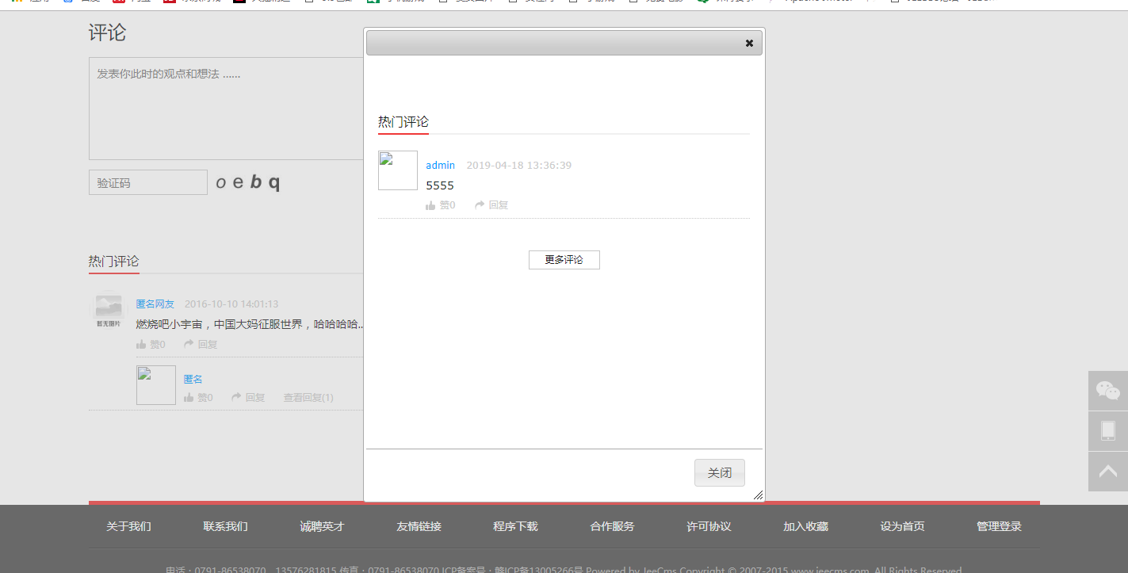Open 许可协议 in the footer
The height and width of the screenshot is (573, 1128).
[709, 526]
